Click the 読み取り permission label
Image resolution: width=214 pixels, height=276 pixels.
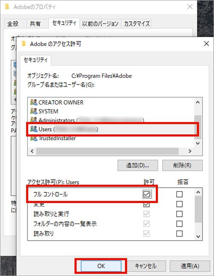pyautogui.click(x=44, y=234)
